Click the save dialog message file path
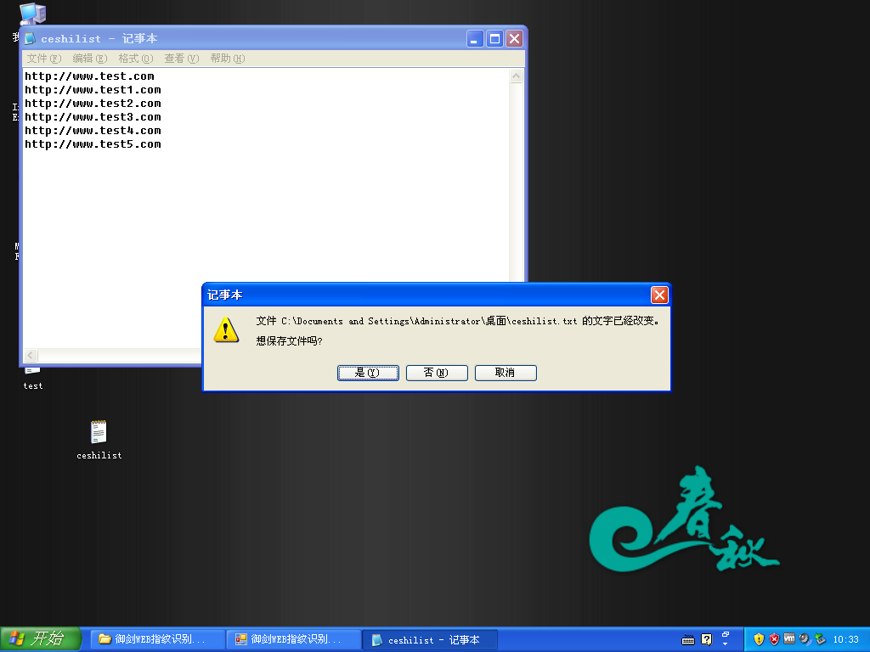 pyautogui.click(x=429, y=321)
